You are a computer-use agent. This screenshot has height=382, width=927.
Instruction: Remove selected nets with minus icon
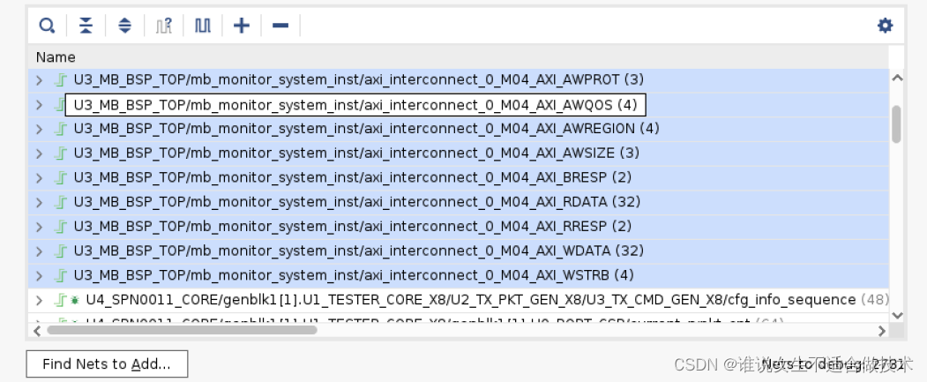[280, 26]
